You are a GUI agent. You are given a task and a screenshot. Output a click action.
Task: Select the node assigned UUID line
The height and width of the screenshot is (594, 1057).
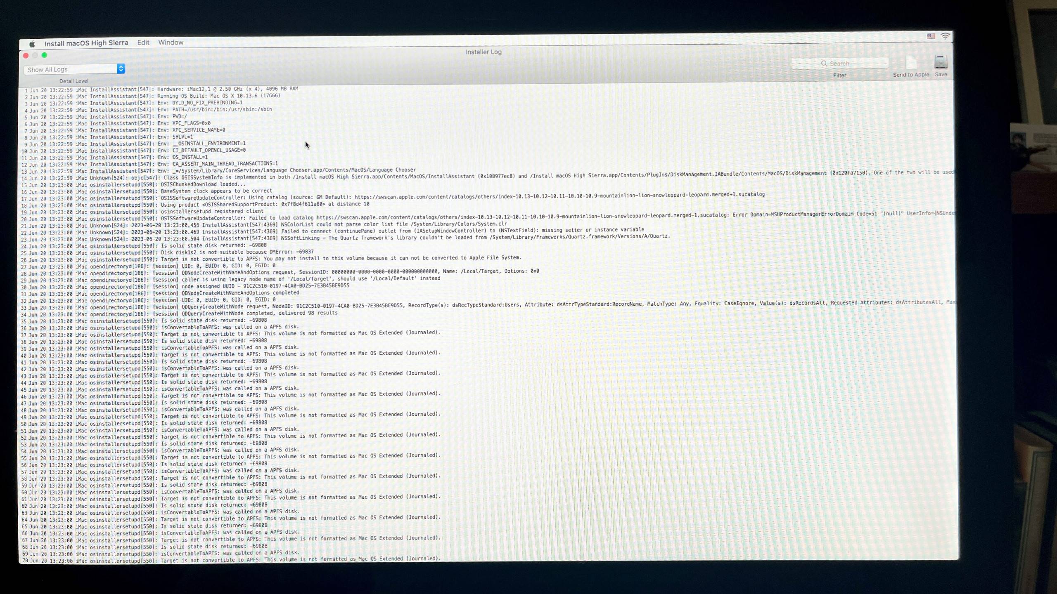click(185, 287)
